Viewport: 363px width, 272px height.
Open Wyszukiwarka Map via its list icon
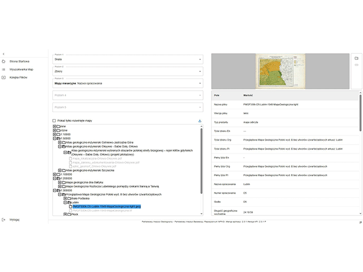(3, 69)
